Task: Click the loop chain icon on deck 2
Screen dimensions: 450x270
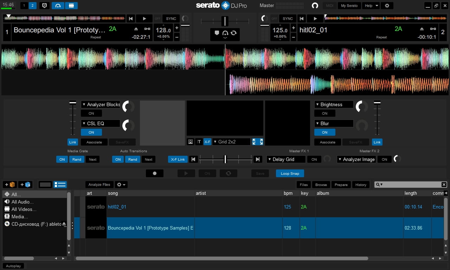Action: 433,29
